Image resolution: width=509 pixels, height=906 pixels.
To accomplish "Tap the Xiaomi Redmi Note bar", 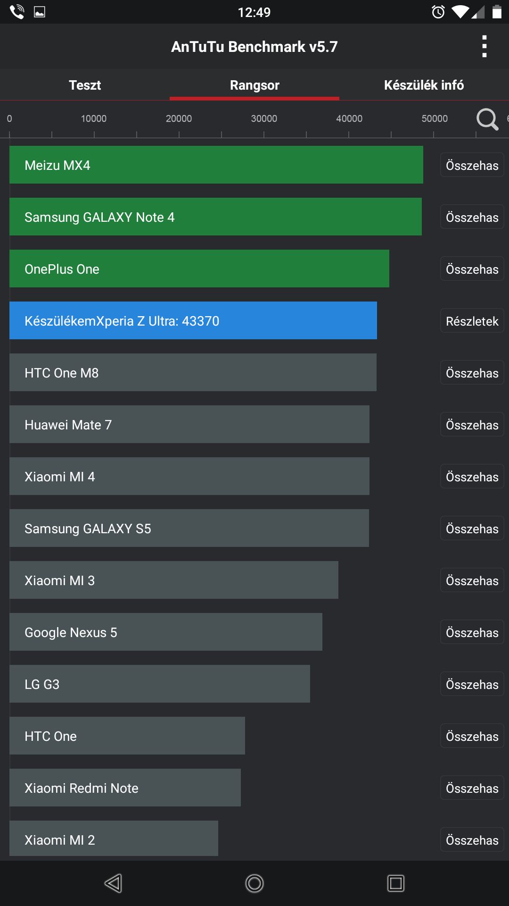I will [125, 788].
